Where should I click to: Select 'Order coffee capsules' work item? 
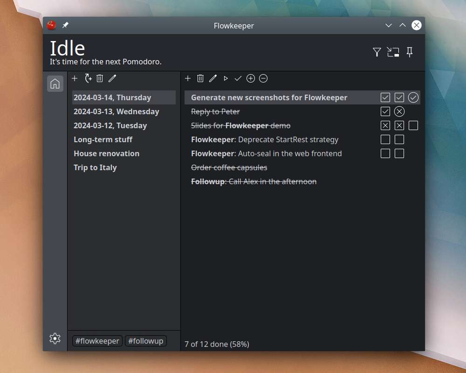(x=229, y=167)
